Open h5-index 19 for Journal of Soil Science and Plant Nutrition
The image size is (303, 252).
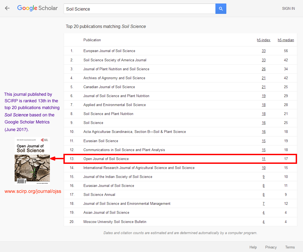(x=264, y=96)
